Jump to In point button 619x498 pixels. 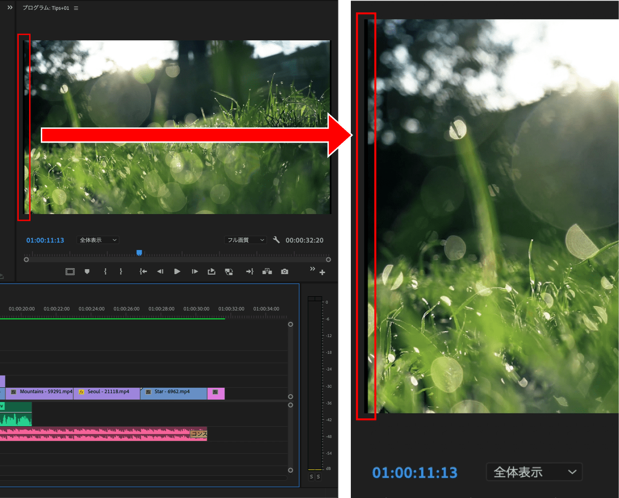(x=143, y=272)
